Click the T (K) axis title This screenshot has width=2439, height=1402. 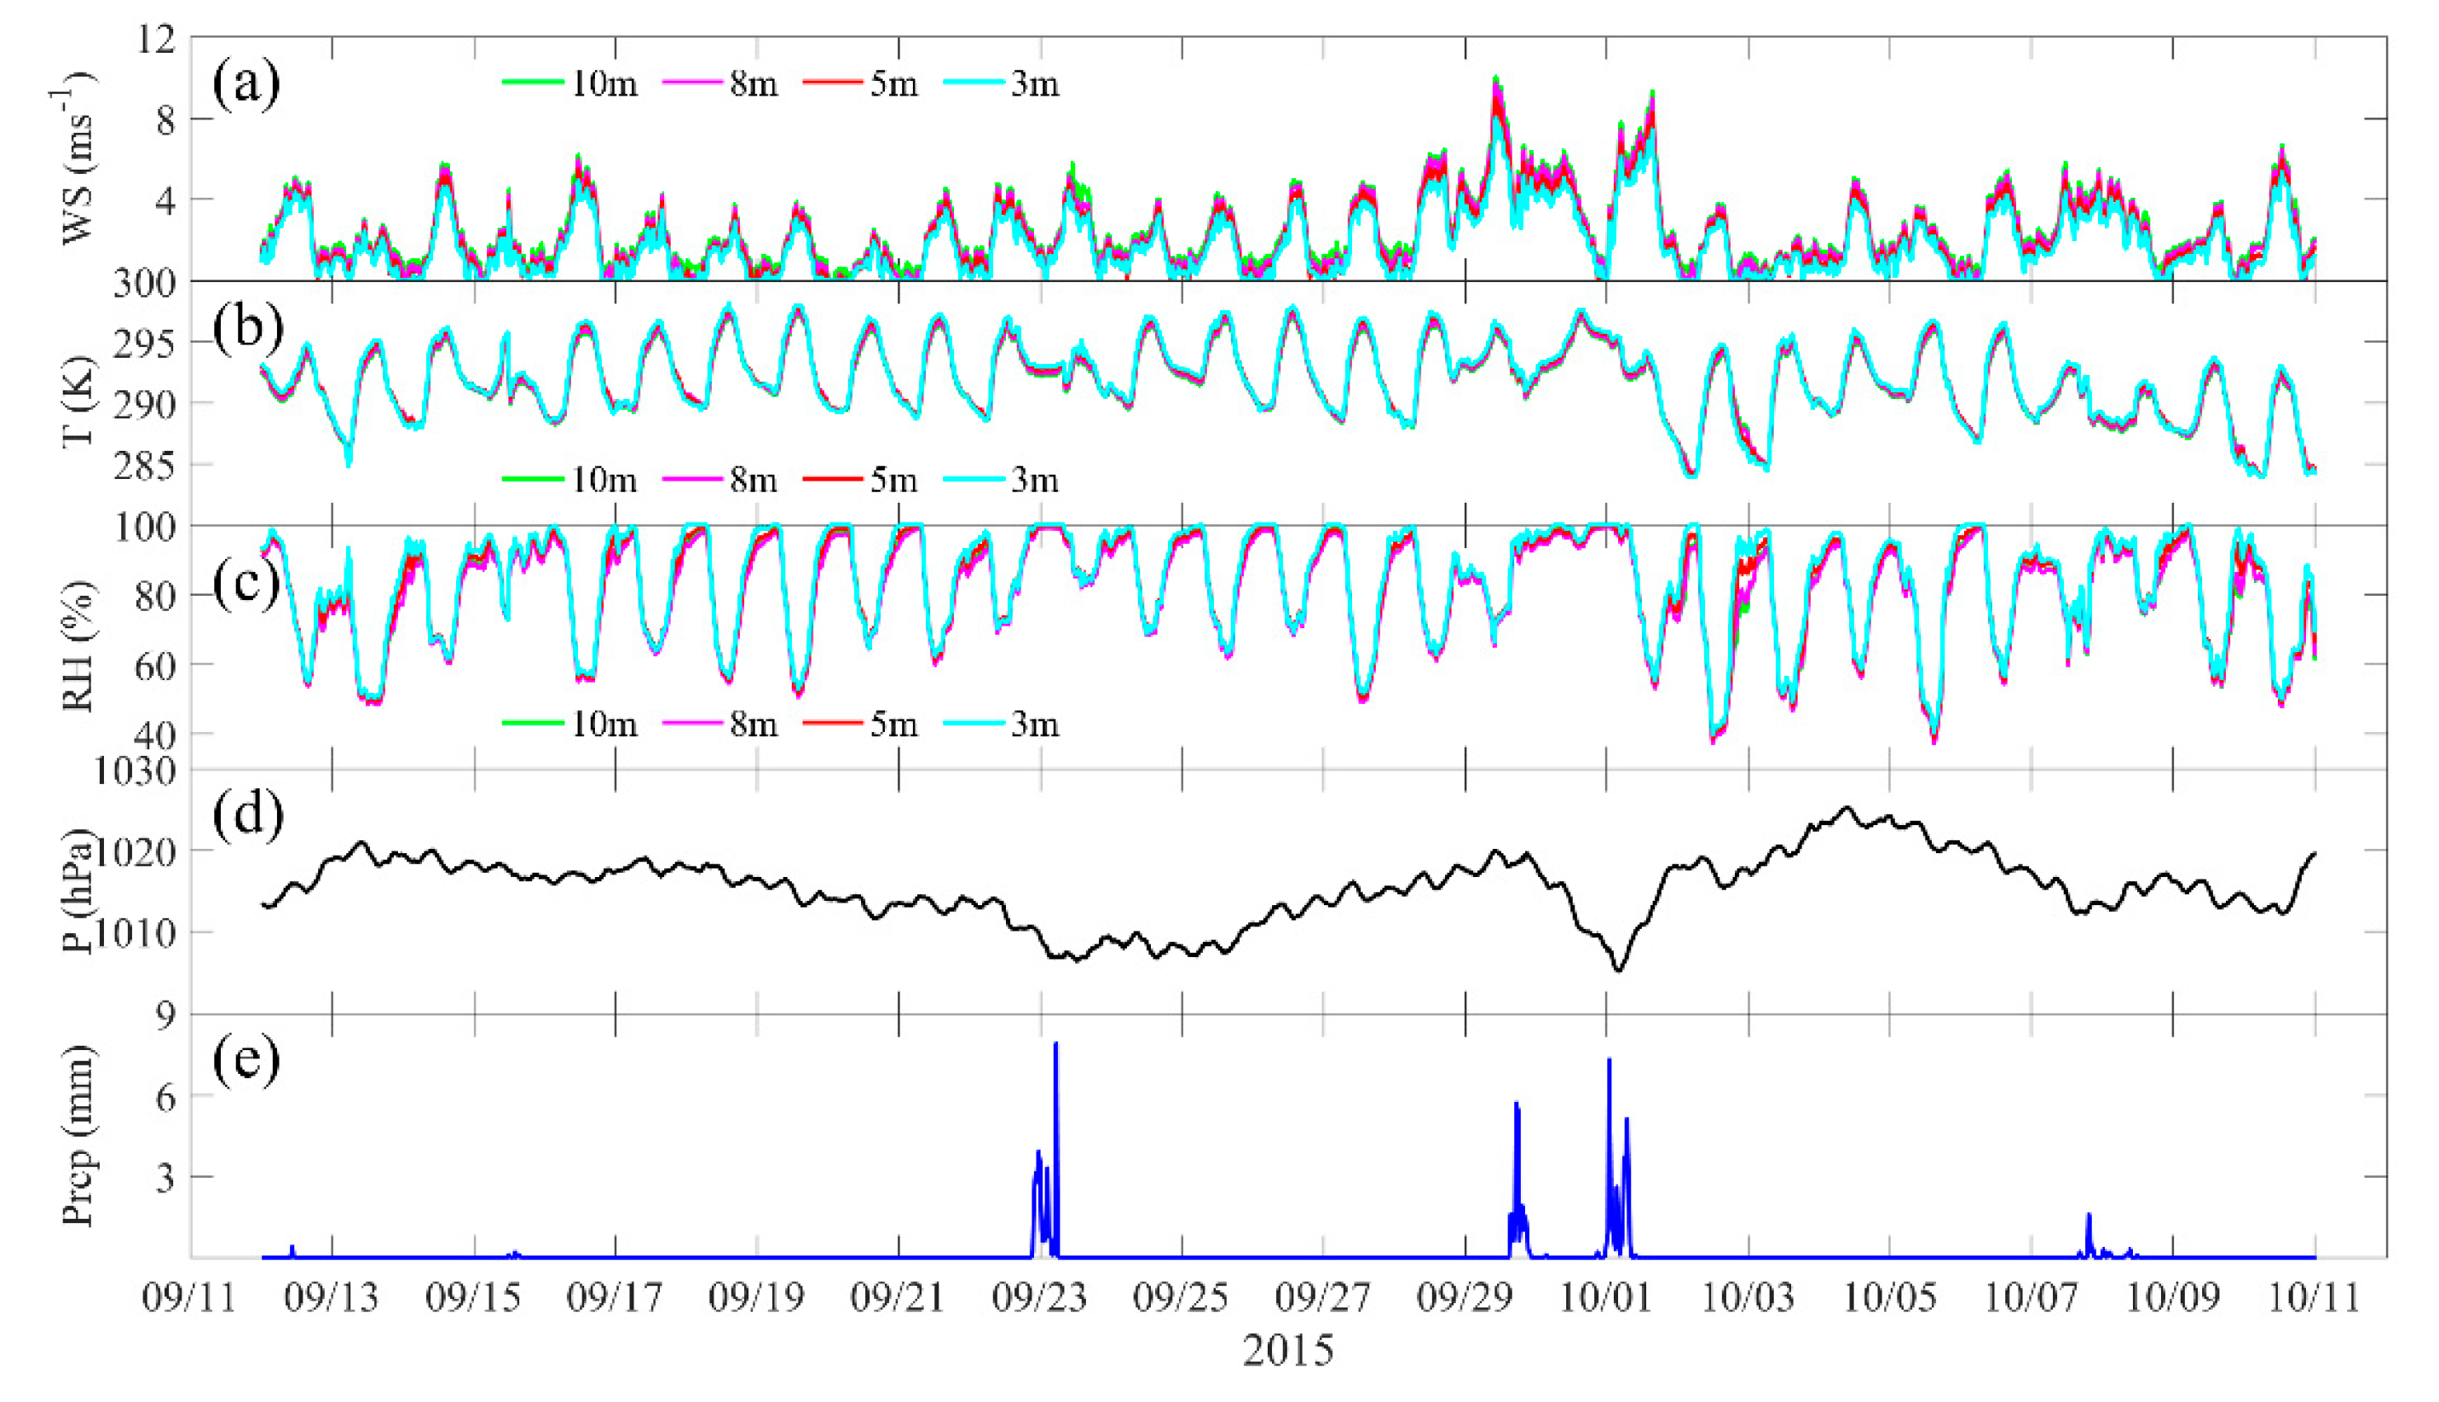pyautogui.click(x=78, y=402)
